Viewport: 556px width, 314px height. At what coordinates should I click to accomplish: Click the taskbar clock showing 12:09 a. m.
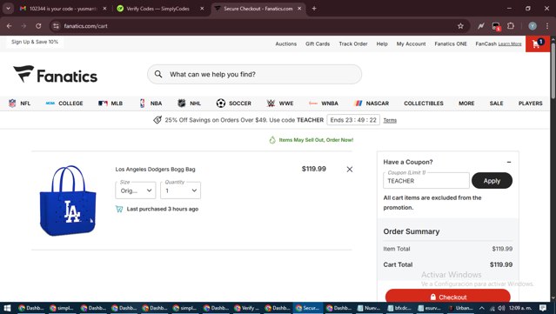click(520, 308)
